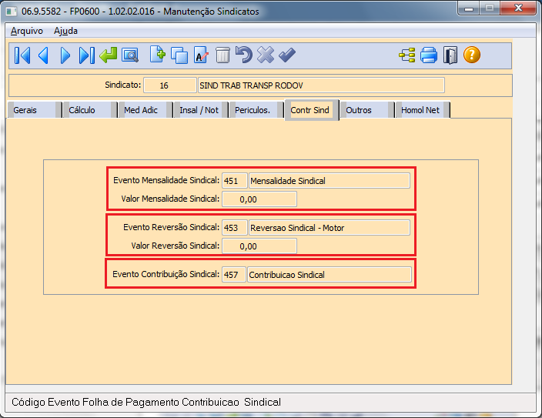
Task: Click the Contribuicao Sindical description field
Action: tap(330, 275)
